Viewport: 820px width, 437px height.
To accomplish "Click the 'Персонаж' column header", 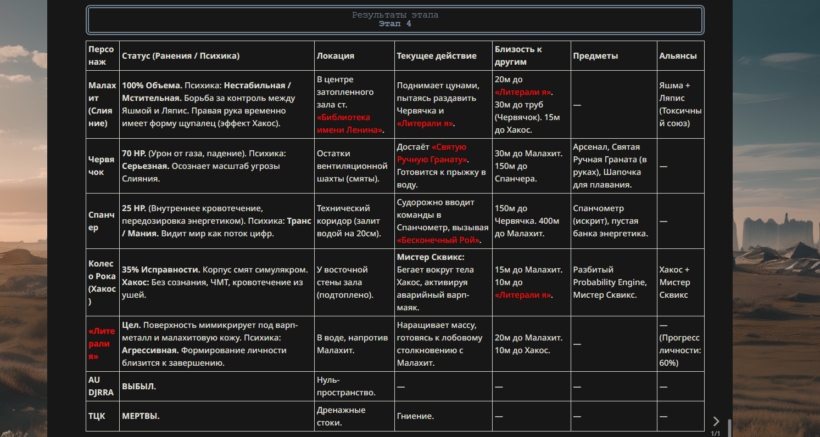I will tap(102, 55).
